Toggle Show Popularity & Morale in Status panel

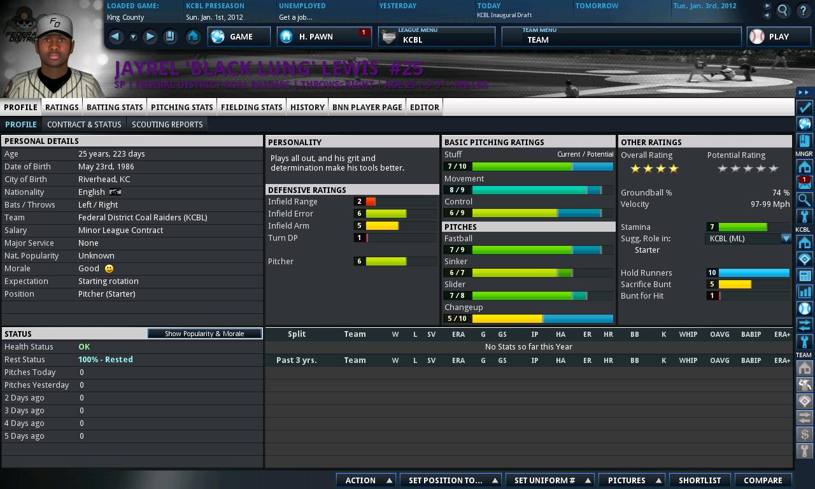pos(204,332)
